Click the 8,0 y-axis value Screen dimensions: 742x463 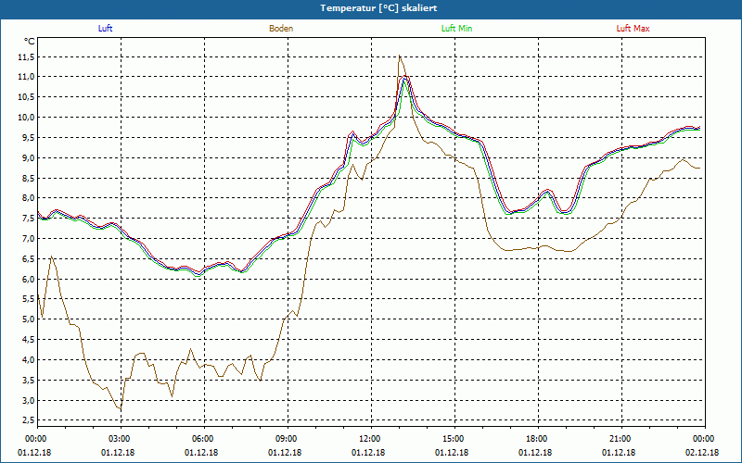(x=28, y=198)
